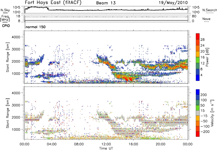Click the '20:00' time axis tick
This screenshot has height=150, width=217.
pyautogui.click(x=160, y=144)
